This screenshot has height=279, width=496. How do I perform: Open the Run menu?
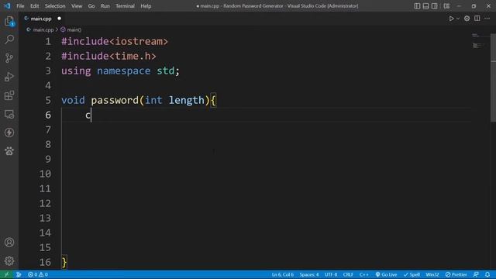coord(105,6)
